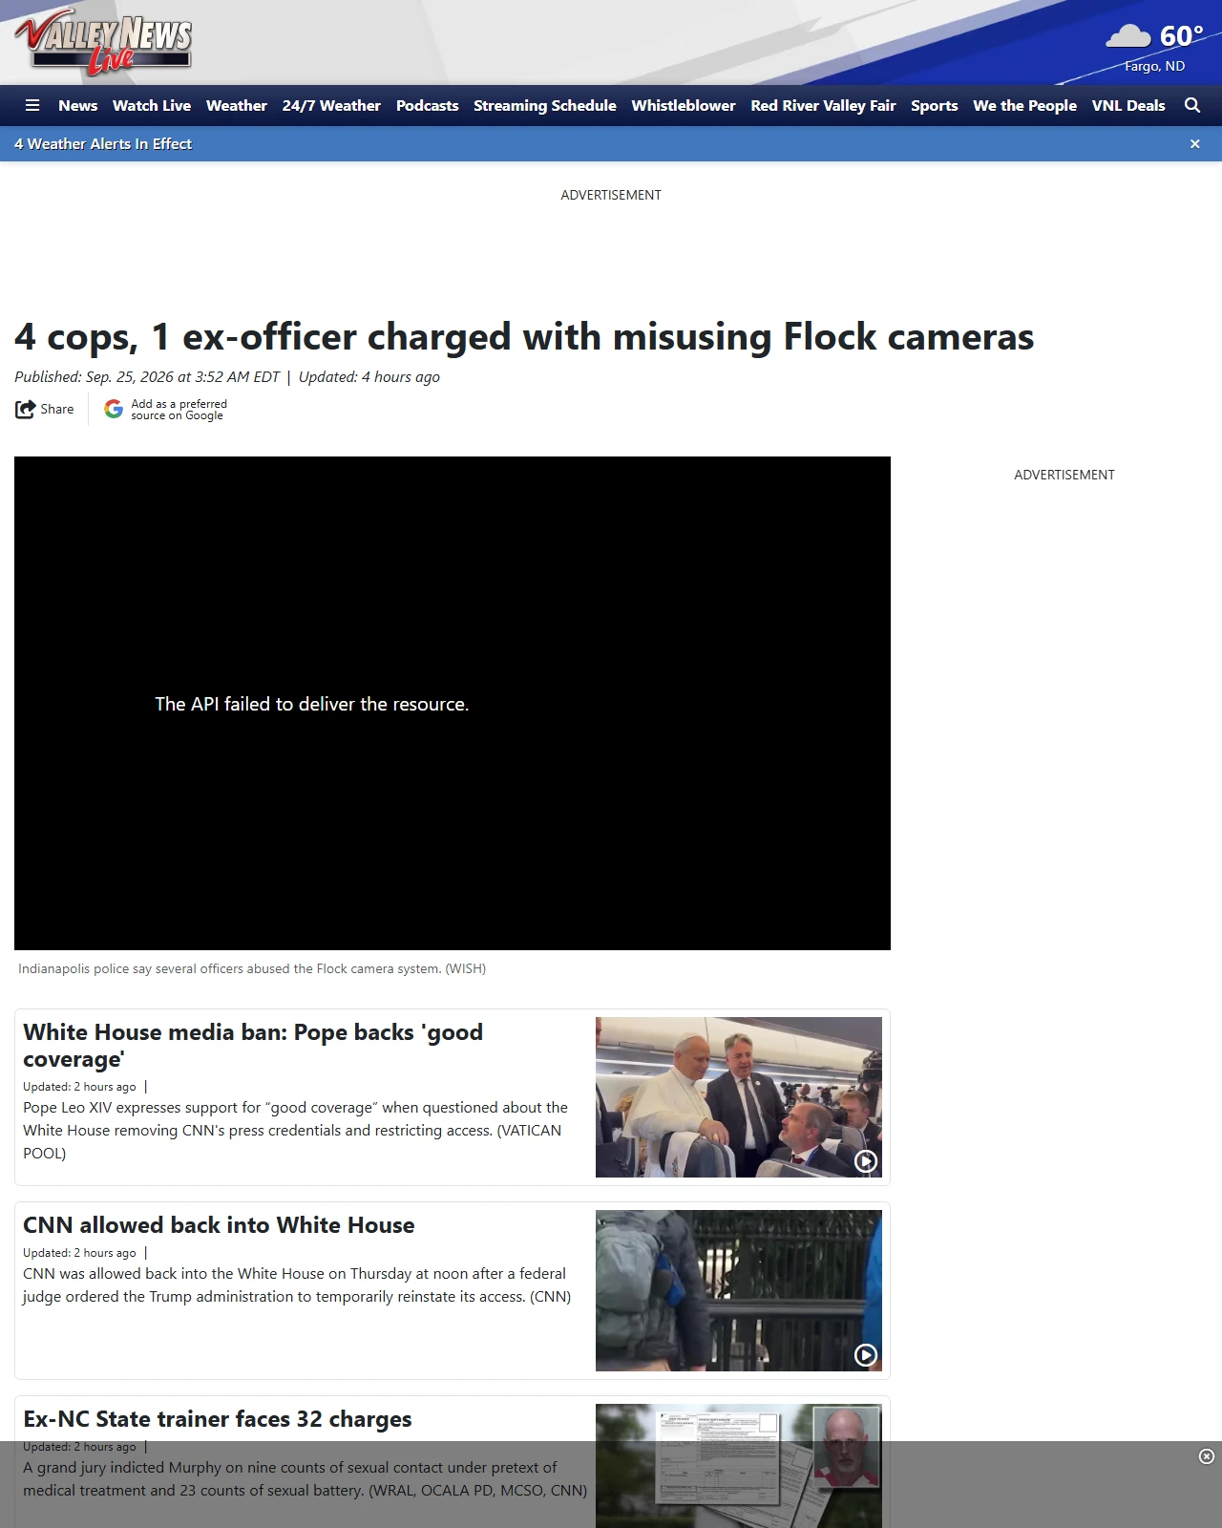Click the CNN federal judge summary text
Image resolution: width=1222 pixels, height=1528 pixels.
(x=297, y=1285)
